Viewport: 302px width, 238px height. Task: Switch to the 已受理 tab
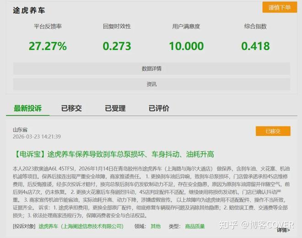pyautogui.click(x=115, y=108)
